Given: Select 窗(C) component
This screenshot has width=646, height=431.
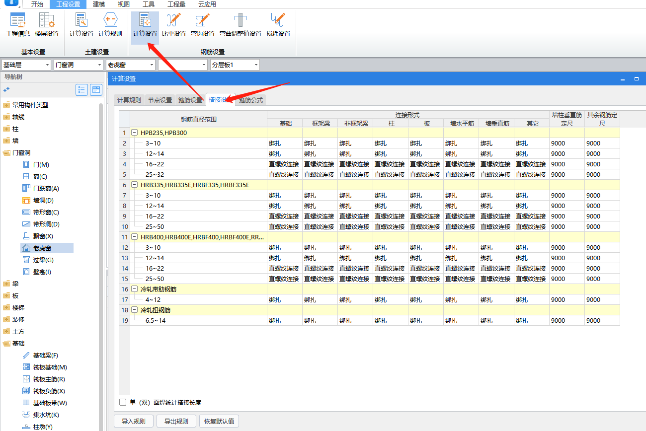Looking at the screenshot, I should pyautogui.click(x=35, y=177).
